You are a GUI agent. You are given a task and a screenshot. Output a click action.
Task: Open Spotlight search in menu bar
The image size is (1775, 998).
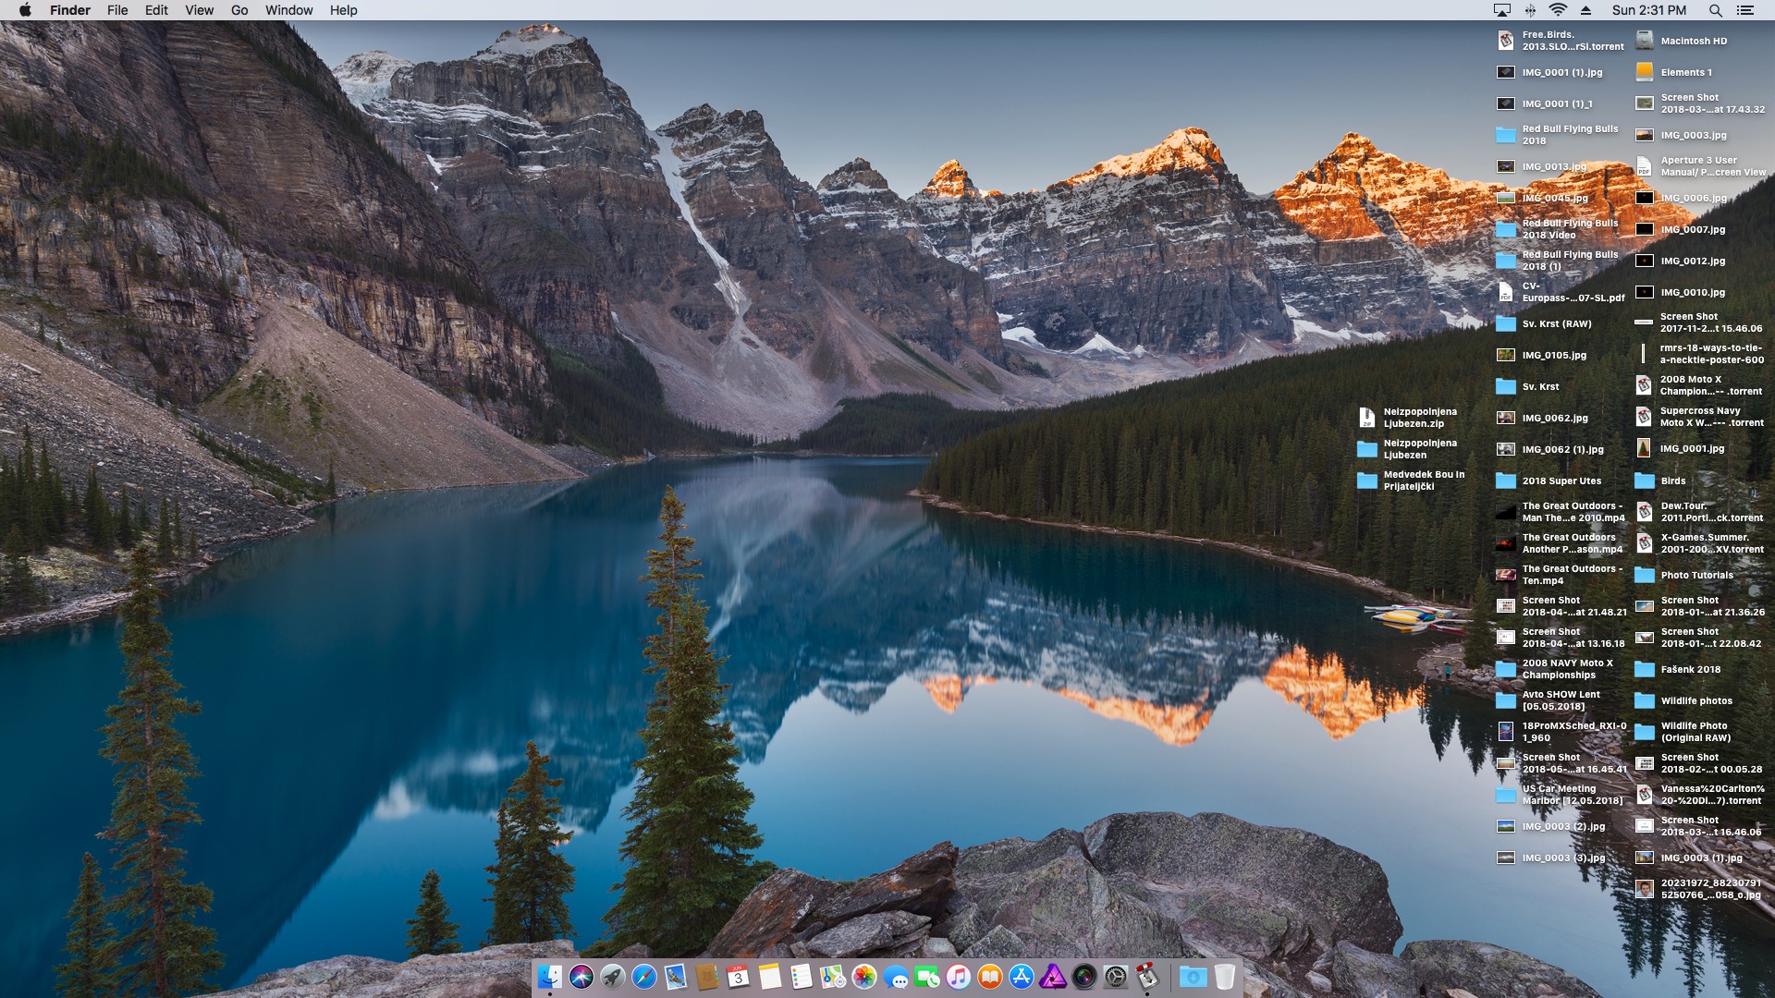coord(1715,10)
